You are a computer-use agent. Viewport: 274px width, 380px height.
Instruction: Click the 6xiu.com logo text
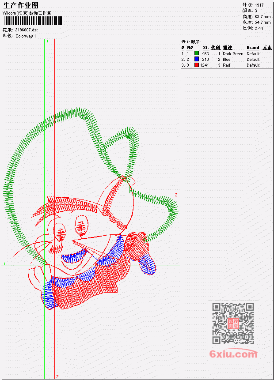(233, 354)
